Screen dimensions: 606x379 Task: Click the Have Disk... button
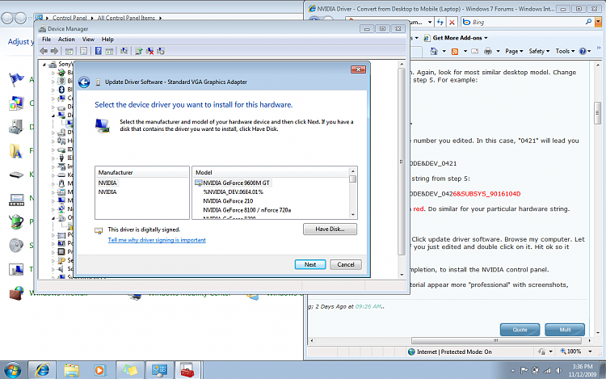(x=330, y=230)
